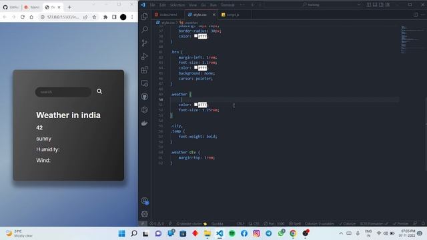Click the CSS language mode status item

click(x=254, y=224)
